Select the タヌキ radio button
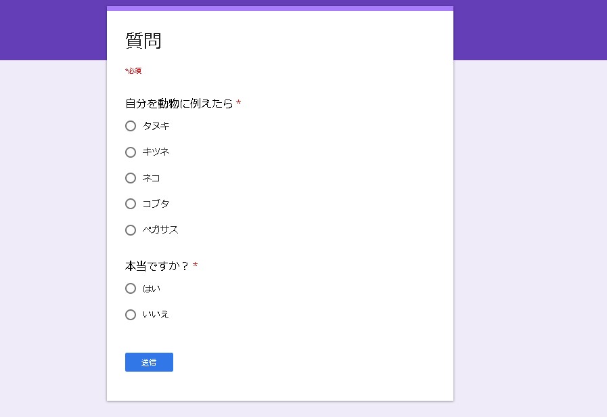Viewport: 607px width, 417px height. coord(131,126)
